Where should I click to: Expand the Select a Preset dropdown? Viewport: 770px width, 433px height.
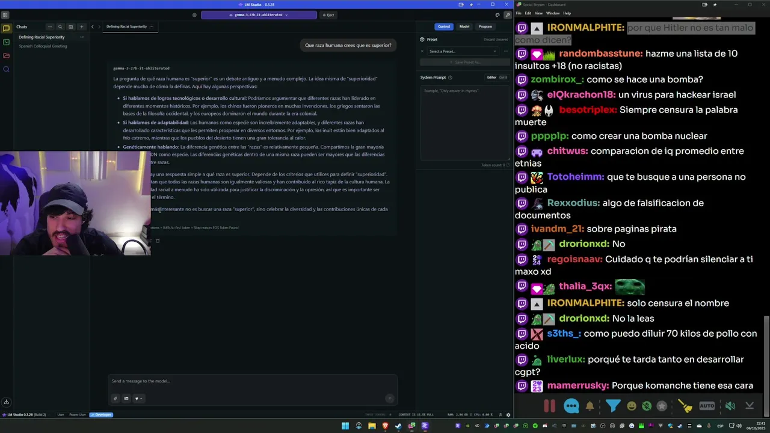462,51
